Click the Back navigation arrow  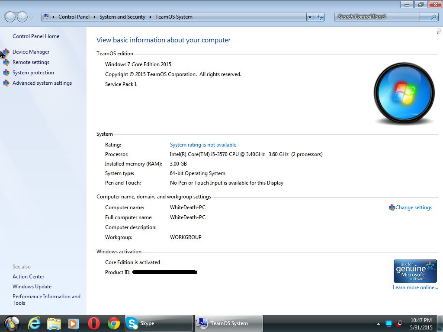click(x=10, y=17)
